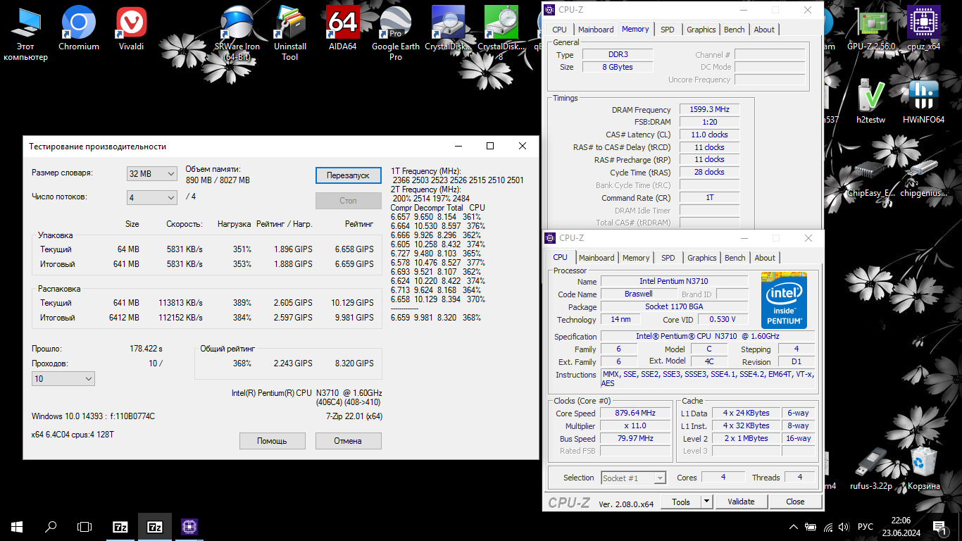Switch to Memory tab in lower CPU-Z window
This screenshot has width=962, height=541.
pos(636,258)
